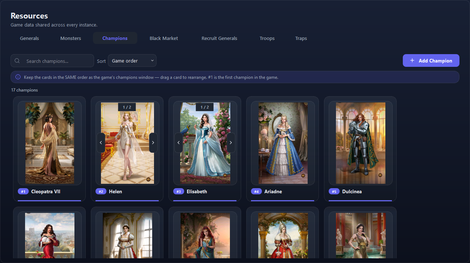
Task: Click the Resources heading
Action: click(x=29, y=16)
